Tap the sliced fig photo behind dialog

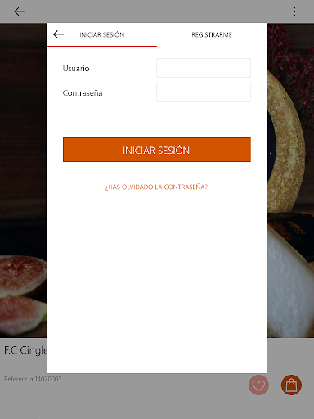23,293
